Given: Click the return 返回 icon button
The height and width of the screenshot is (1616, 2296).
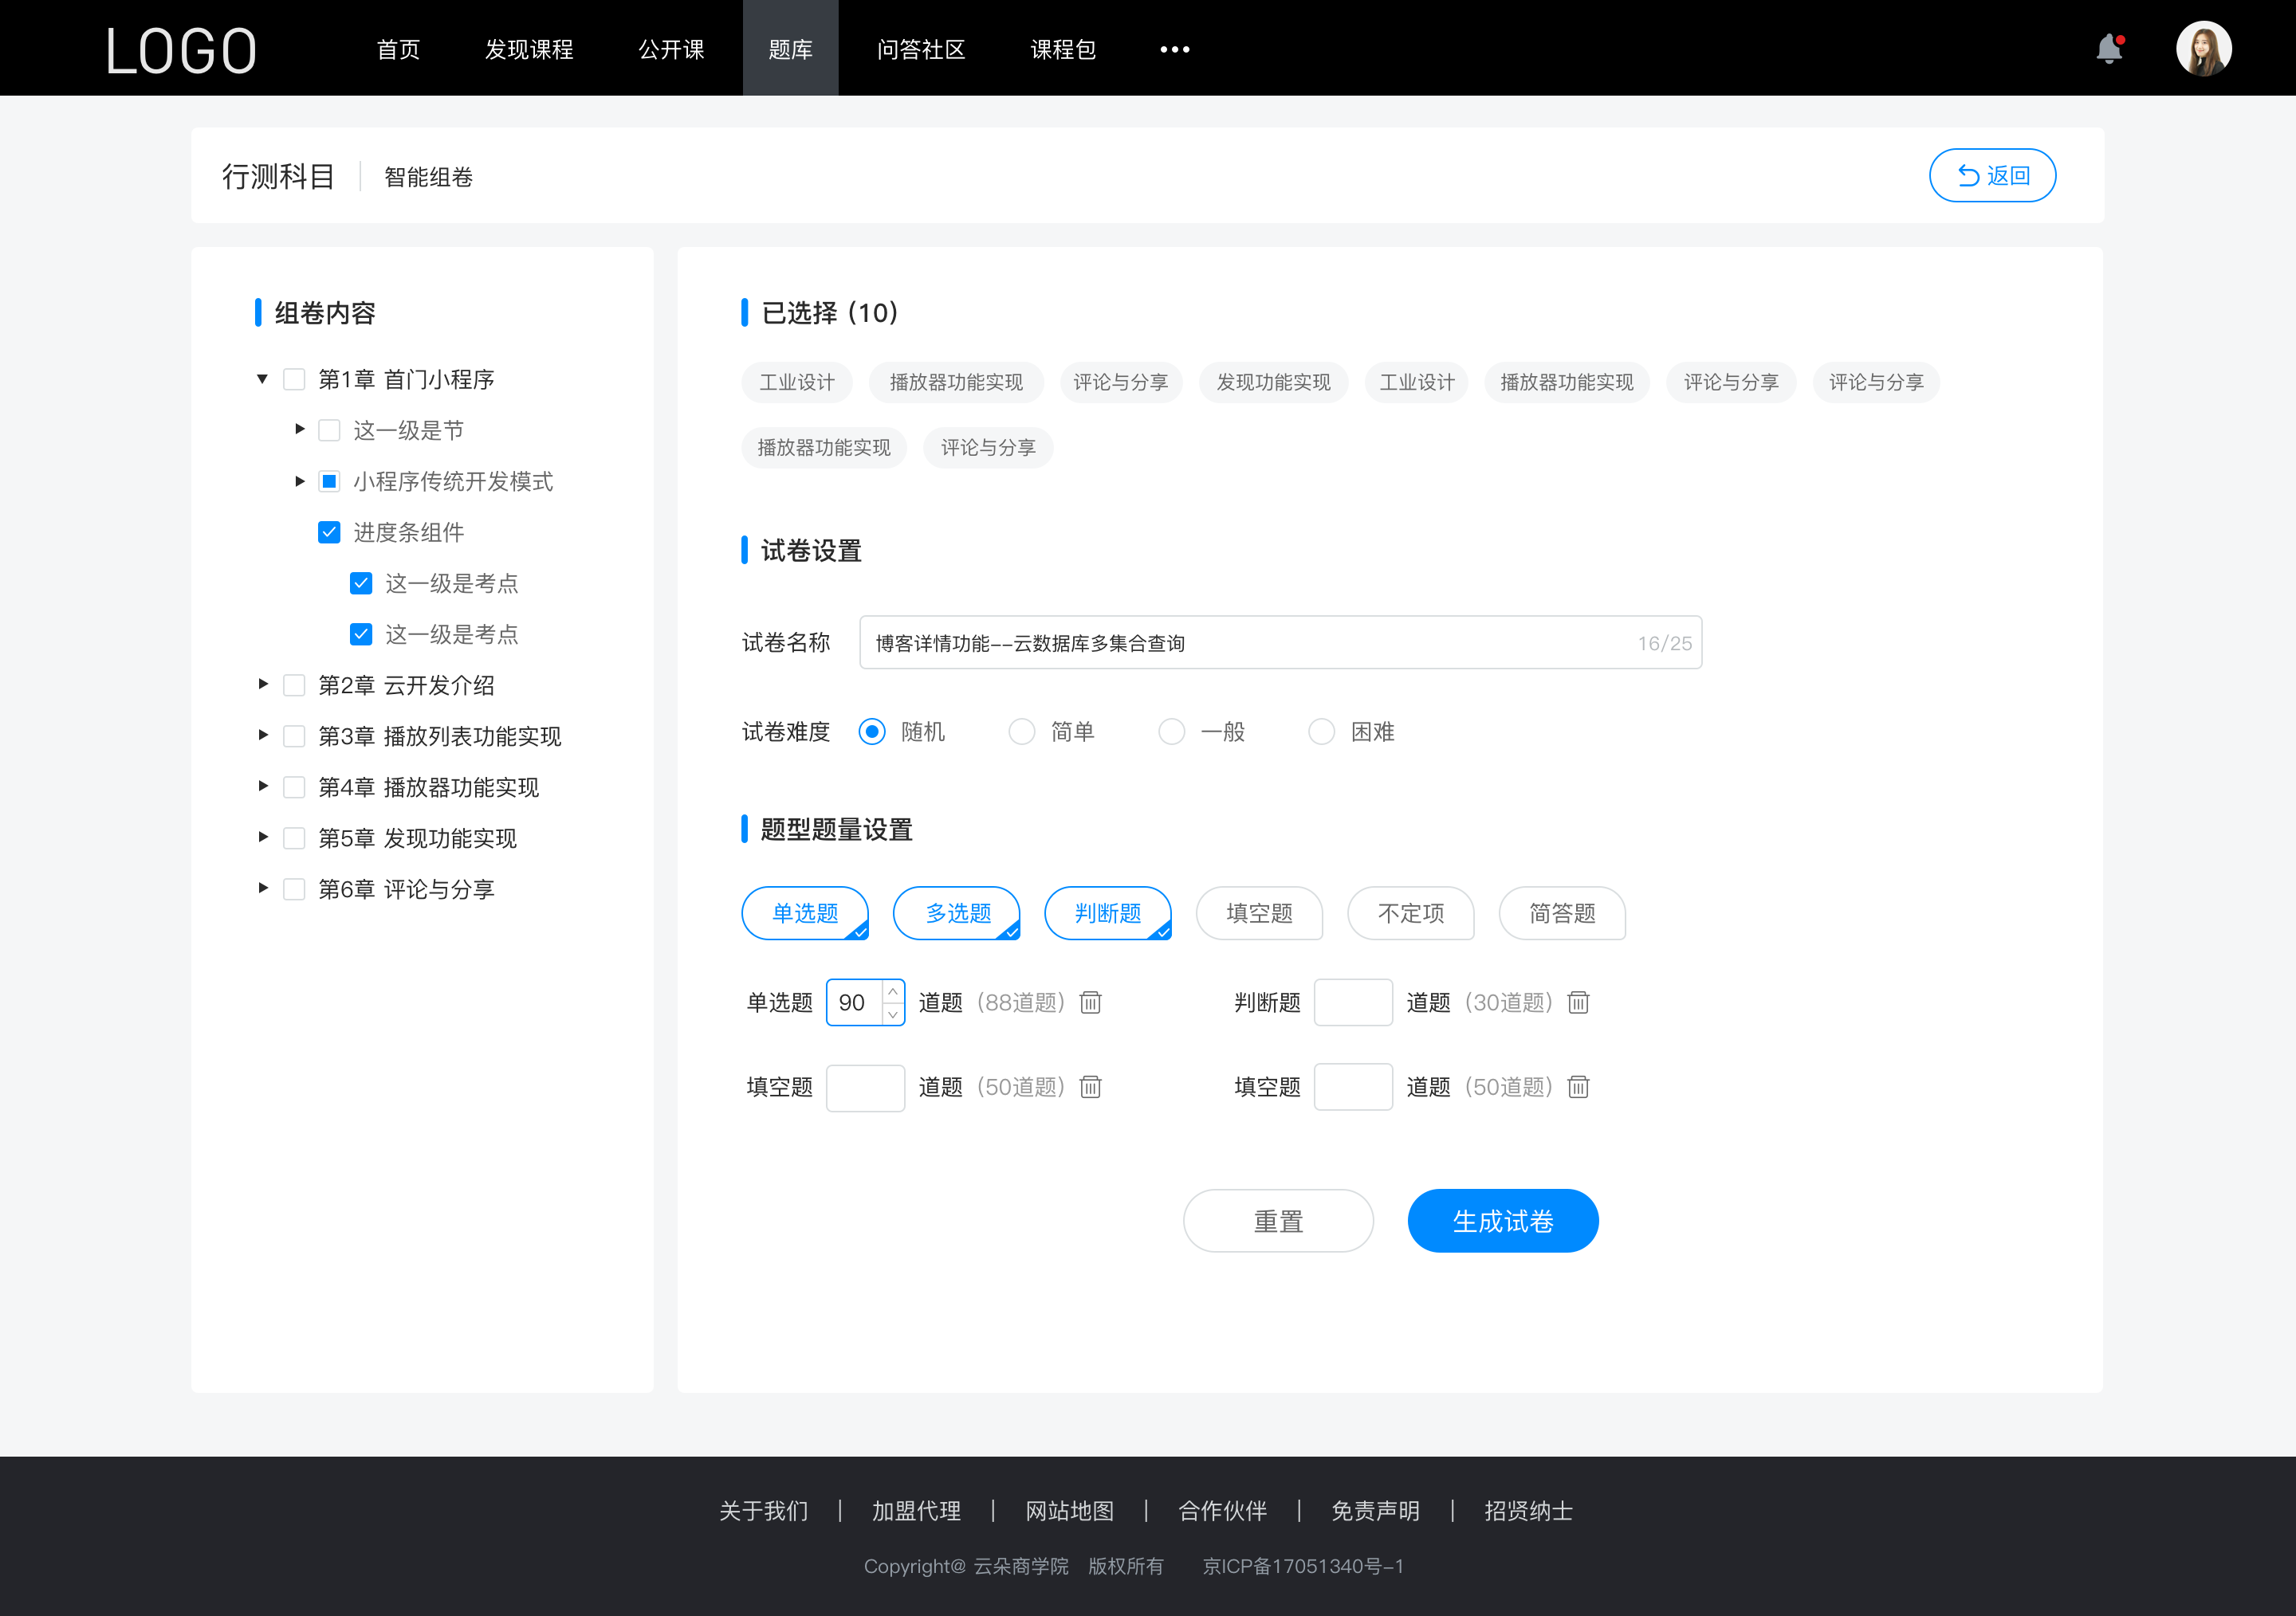Looking at the screenshot, I should point(1995,173).
